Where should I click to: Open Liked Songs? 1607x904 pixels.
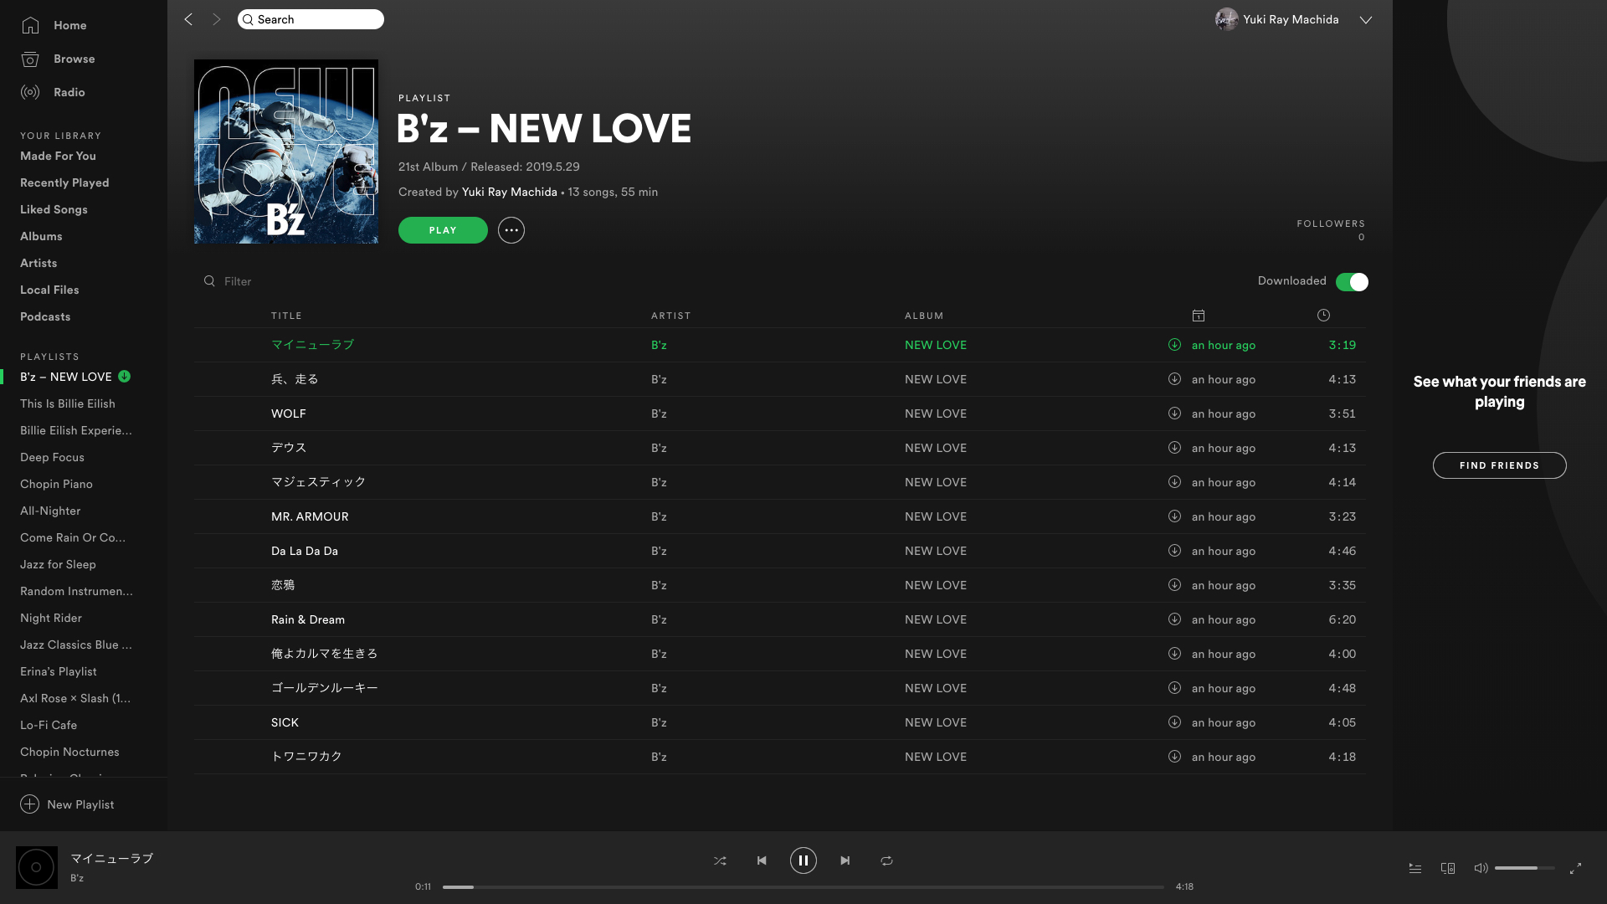(x=54, y=209)
